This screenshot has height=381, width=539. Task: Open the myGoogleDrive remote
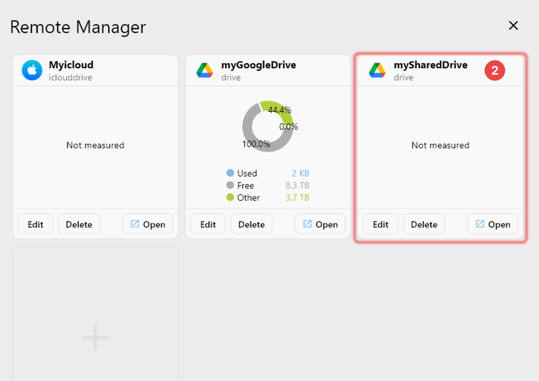point(320,224)
